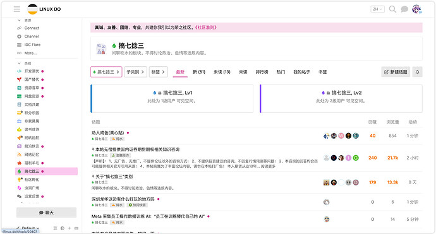
Task: Open the chat bubble icon in header
Action: pos(404,9)
